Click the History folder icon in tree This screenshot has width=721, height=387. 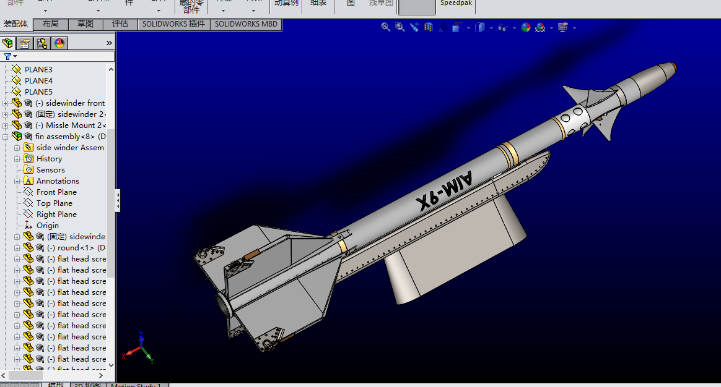coord(28,159)
